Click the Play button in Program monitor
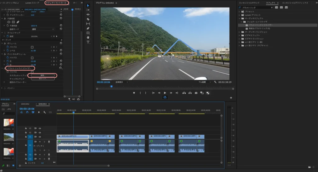 pos(165,93)
